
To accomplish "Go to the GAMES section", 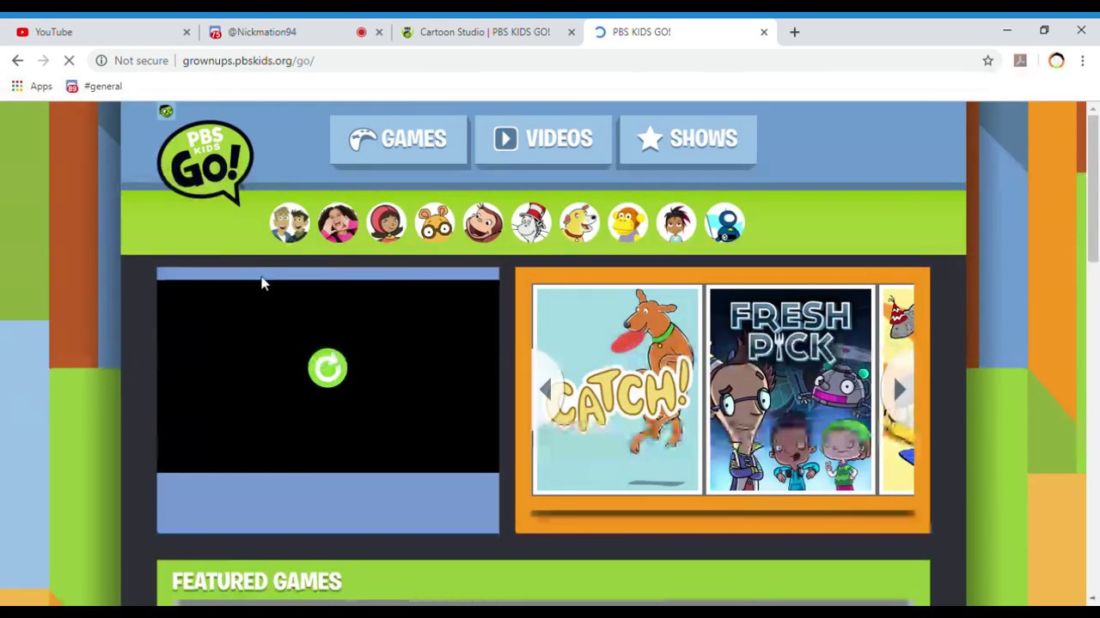I will pos(398,139).
